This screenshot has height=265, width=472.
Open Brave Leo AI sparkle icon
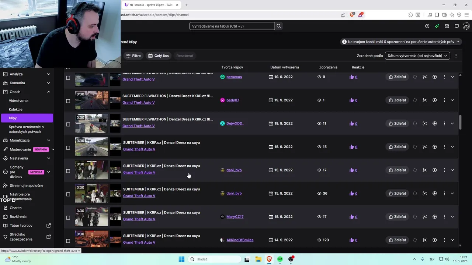click(452, 15)
